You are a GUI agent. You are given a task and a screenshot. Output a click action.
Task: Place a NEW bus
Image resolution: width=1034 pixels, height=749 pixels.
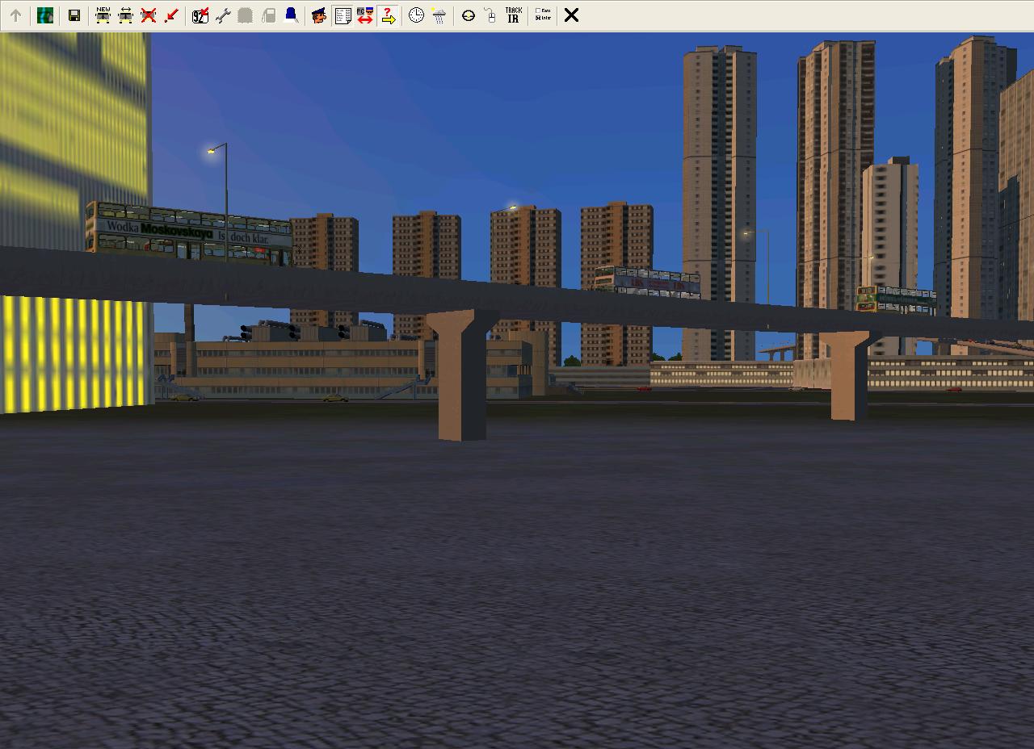(103, 15)
